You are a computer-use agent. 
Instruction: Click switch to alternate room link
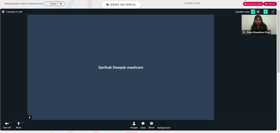(x=31, y=4)
